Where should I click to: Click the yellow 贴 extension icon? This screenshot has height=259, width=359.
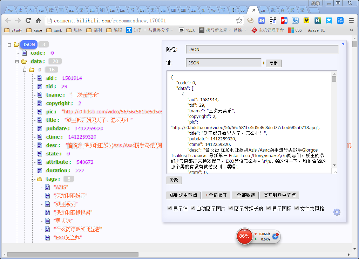click(x=306, y=21)
